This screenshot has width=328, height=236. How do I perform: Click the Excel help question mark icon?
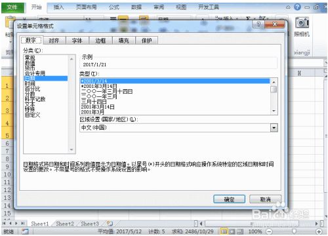[x=297, y=7]
